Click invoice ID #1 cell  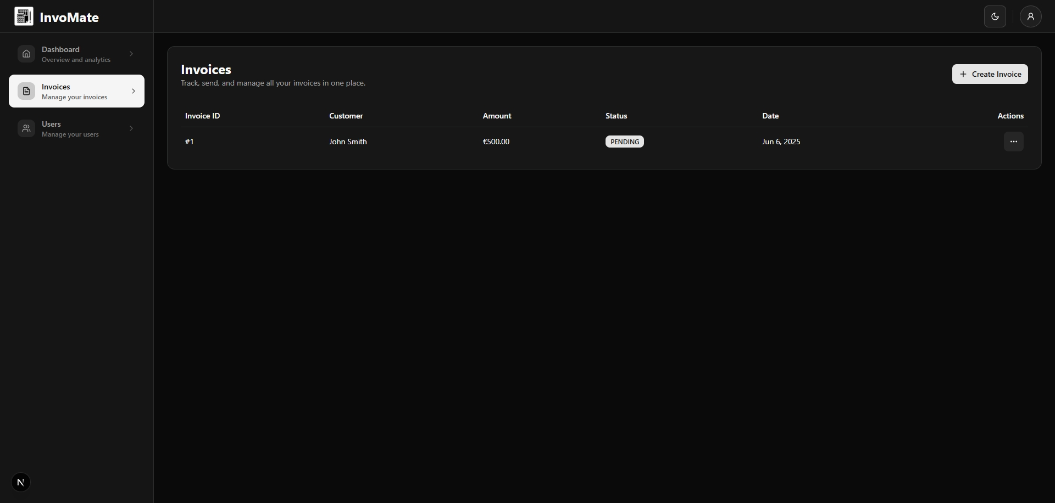click(x=190, y=142)
